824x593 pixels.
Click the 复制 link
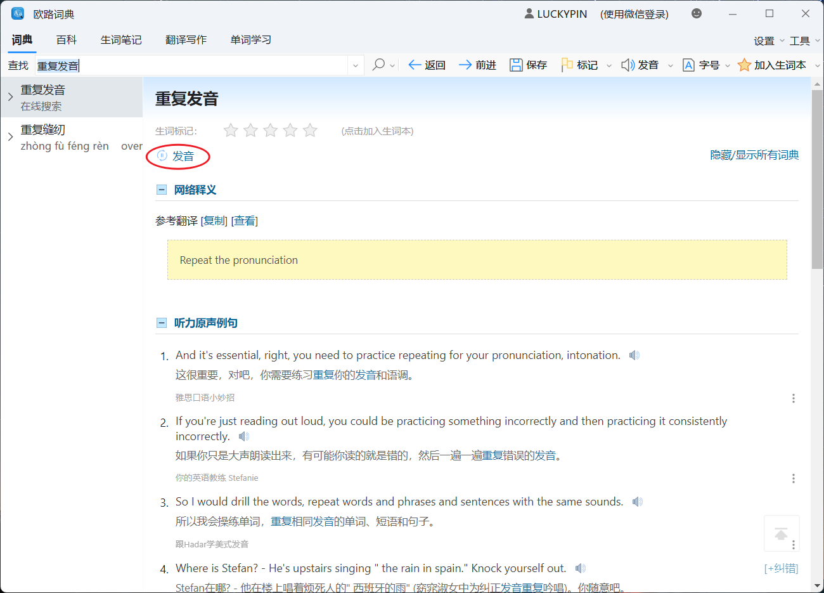[214, 221]
